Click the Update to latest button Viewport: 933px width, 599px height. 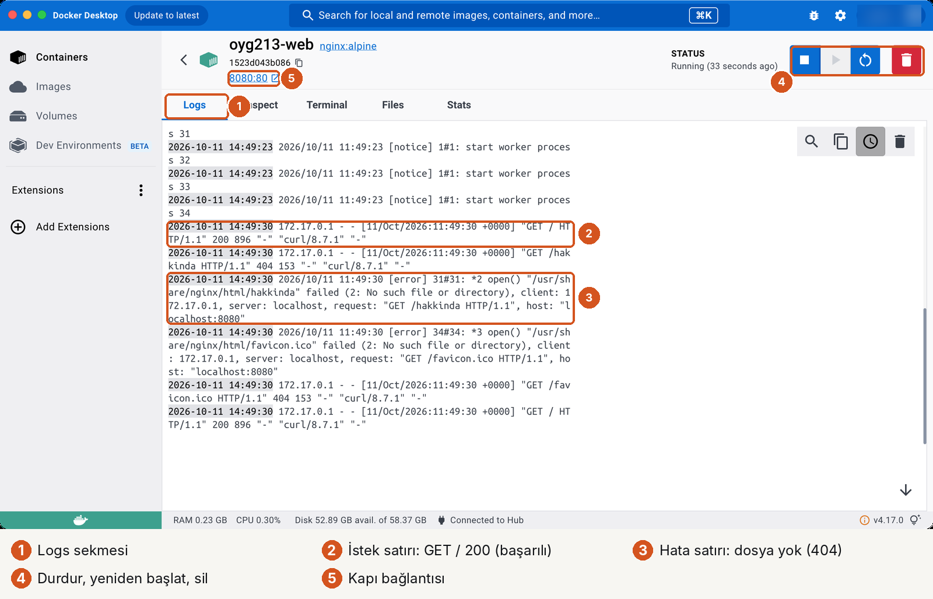[x=166, y=15]
